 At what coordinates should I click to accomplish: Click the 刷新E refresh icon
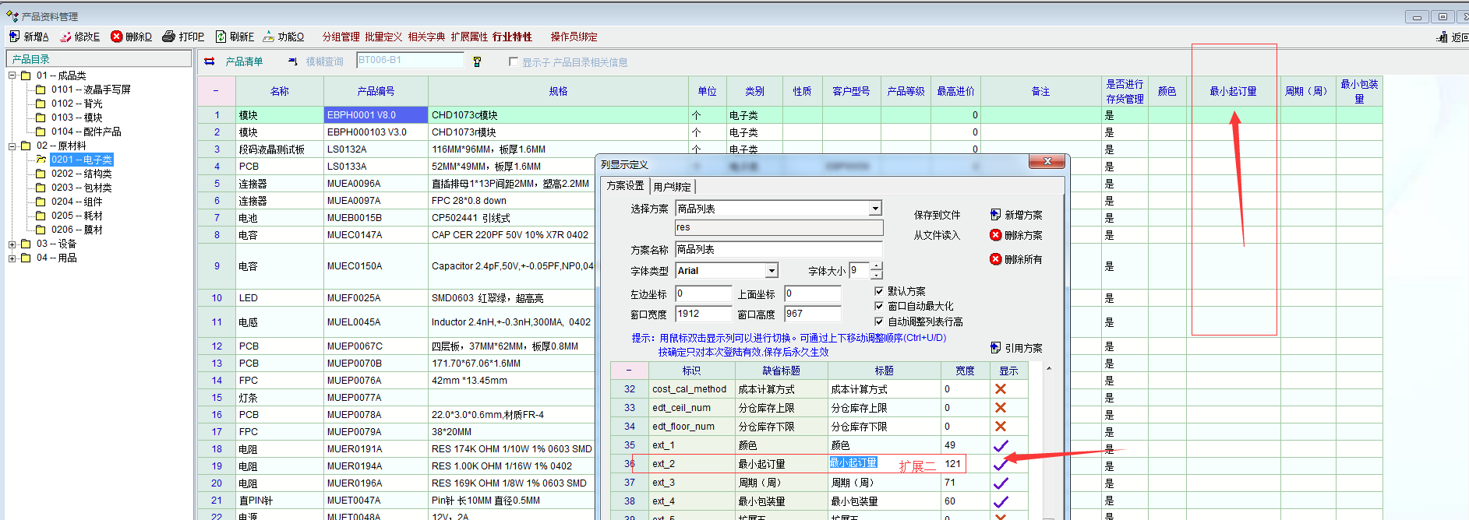(221, 37)
